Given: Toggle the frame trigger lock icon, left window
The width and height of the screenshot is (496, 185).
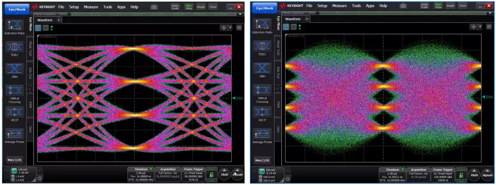Looking at the screenshot, I should coord(212,174).
